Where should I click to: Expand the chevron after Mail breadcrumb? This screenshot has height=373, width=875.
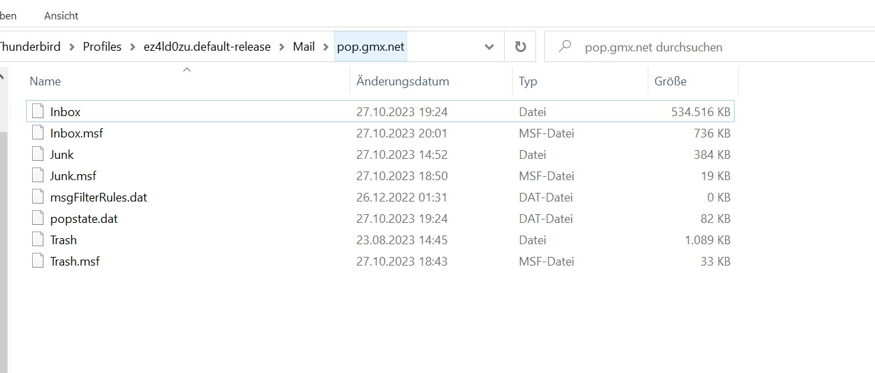point(326,47)
